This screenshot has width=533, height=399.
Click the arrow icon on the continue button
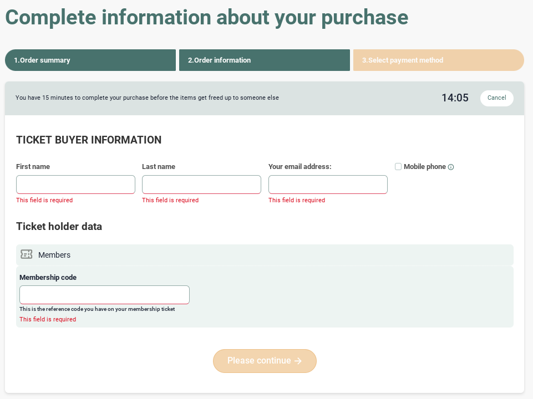298,361
